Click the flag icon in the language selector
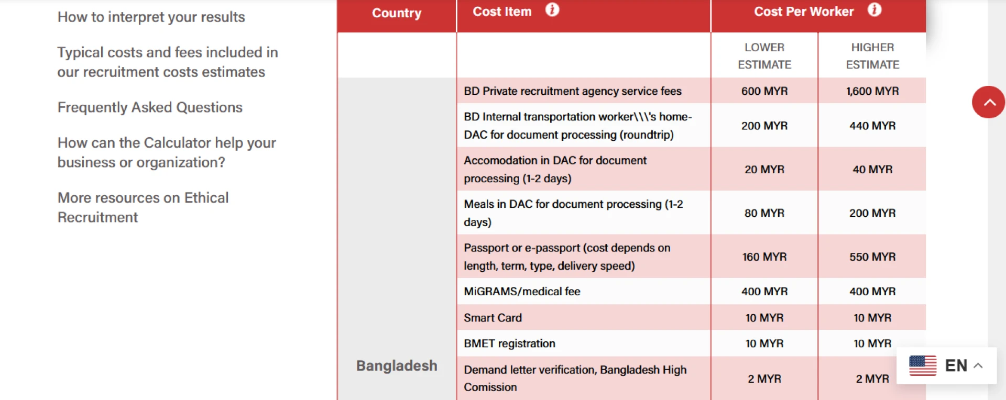1006x400 pixels. pyautogui.click(x=923, y=365)
